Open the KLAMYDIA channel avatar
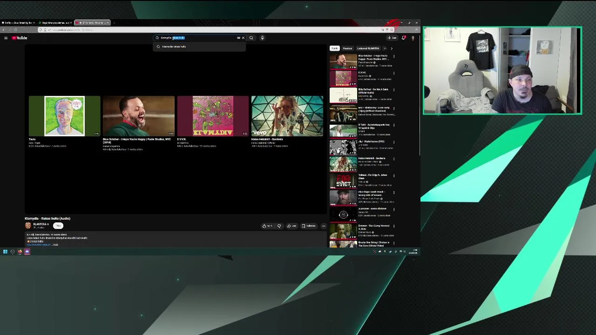Viewport: 596px width, 335px height. click(x=28, y=226)
